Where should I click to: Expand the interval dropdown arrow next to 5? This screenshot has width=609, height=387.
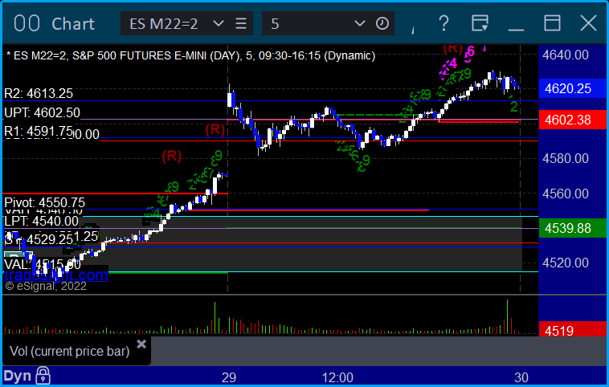(360, 23)
